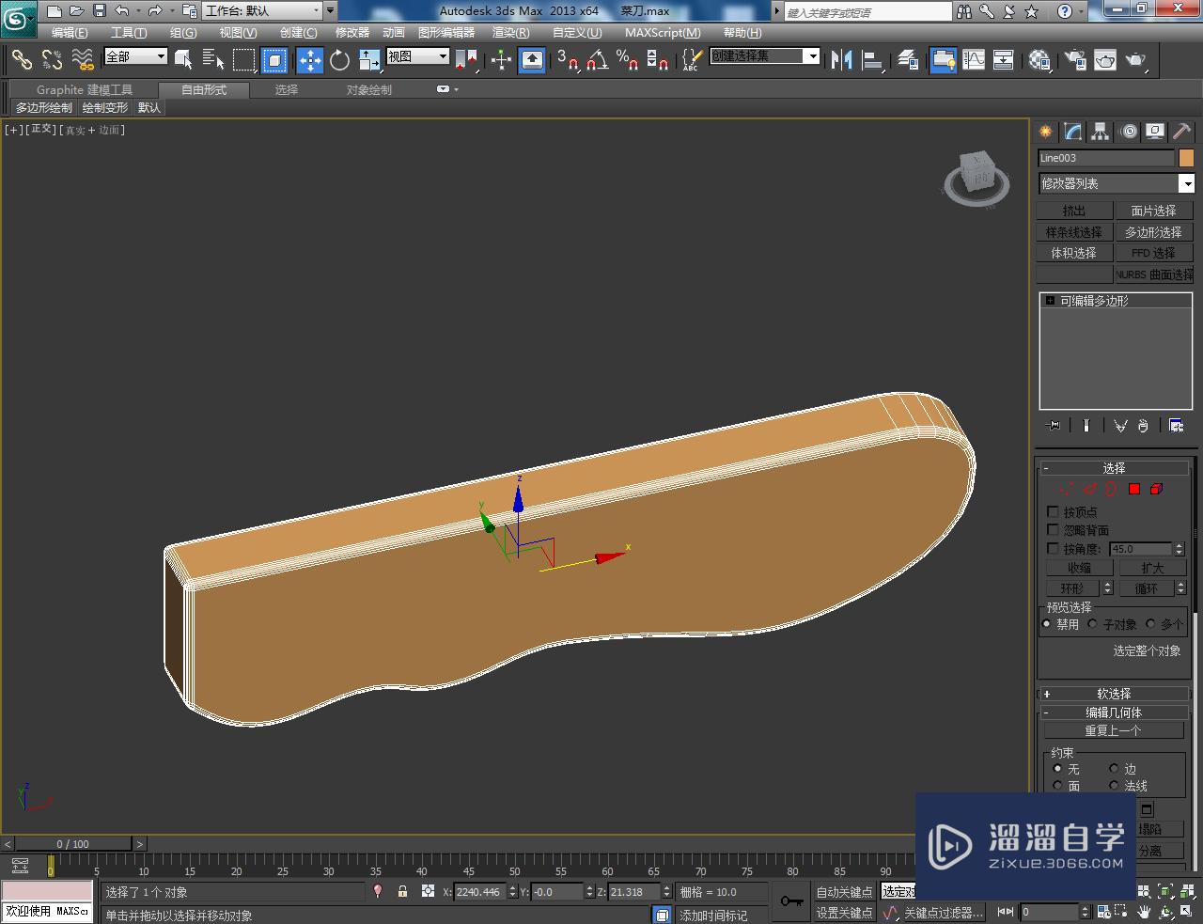Viewport: 1203px width, 924px height.
Task: Open the Schematic View icon
Action: click(x=1004, y=60)
